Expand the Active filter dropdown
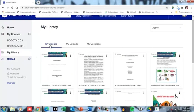The image size is (194, 112). 167,28
